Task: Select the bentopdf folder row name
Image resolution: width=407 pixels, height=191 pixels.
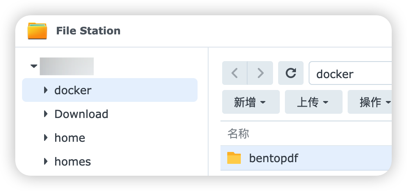Action: click(274, 158)
